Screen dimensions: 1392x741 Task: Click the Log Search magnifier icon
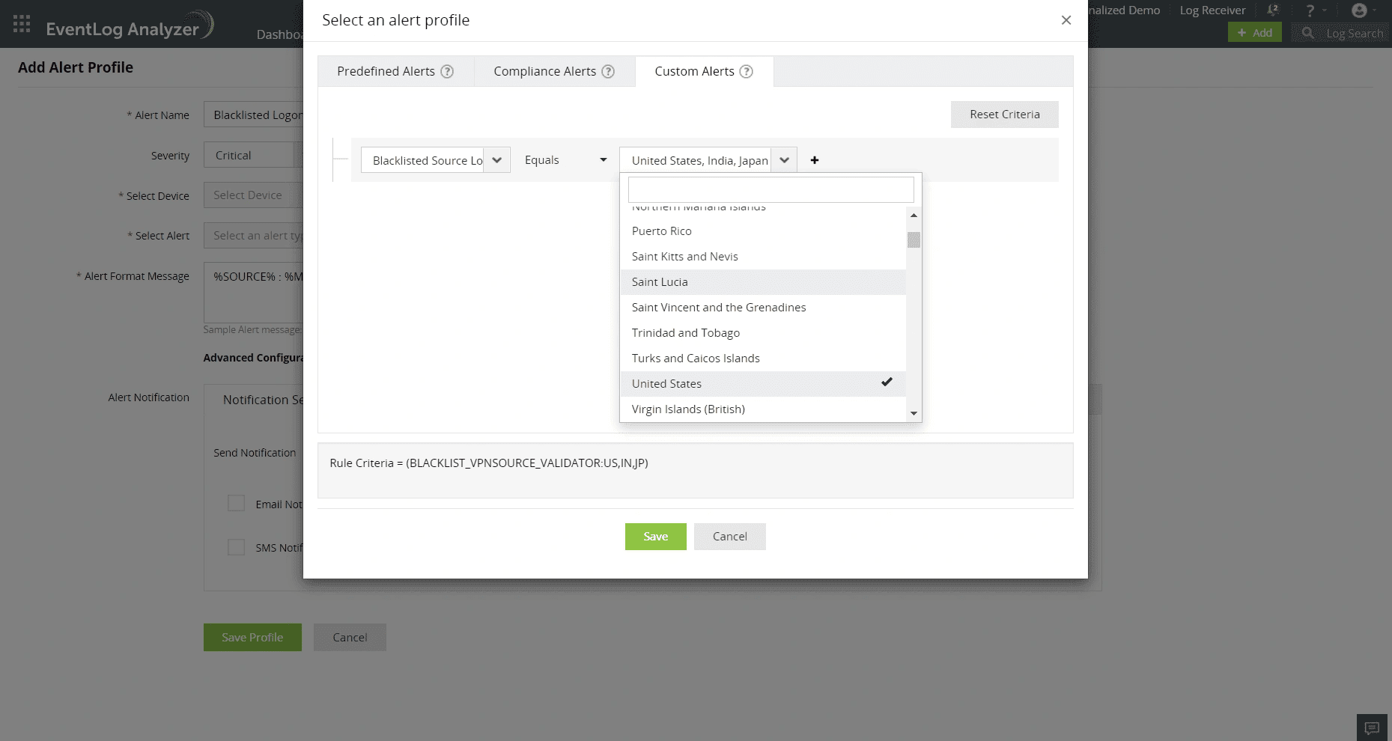click(1307, 33)
